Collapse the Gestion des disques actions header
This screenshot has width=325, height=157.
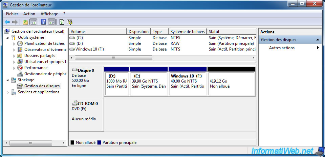(x=318, y=40)
